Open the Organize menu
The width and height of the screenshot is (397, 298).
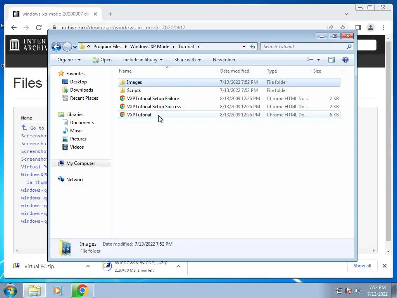coord(69,60)
